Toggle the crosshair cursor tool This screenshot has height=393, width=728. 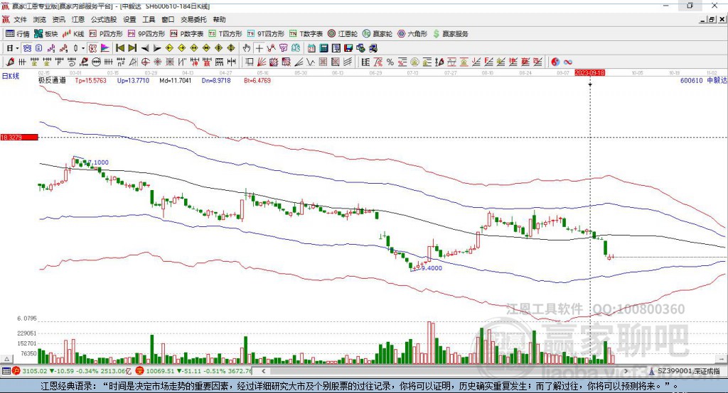click(x=259, y=48)
